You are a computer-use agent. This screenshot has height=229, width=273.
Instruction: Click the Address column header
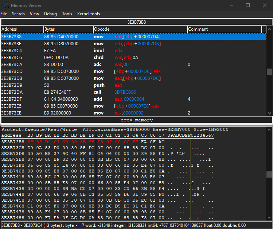point(22,29)
